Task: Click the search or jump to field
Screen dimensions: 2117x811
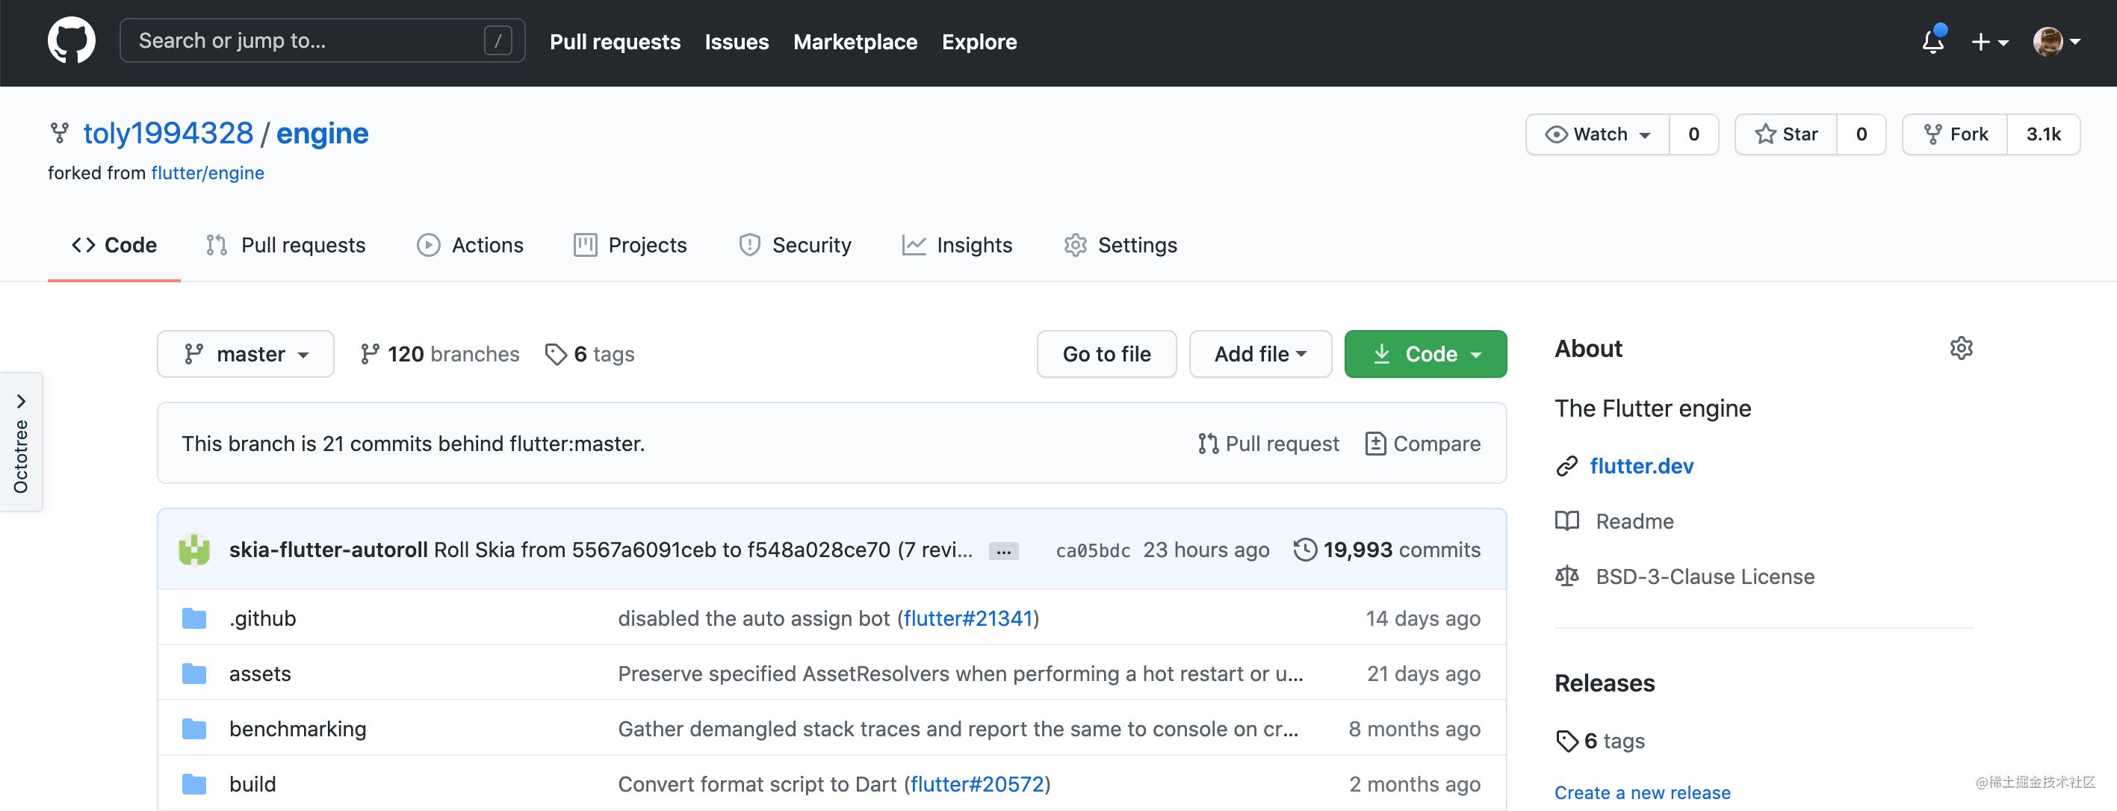Action: [x=322, y=40]
